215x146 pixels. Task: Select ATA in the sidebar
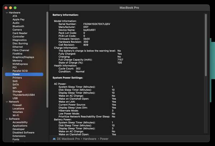point(15,16)
